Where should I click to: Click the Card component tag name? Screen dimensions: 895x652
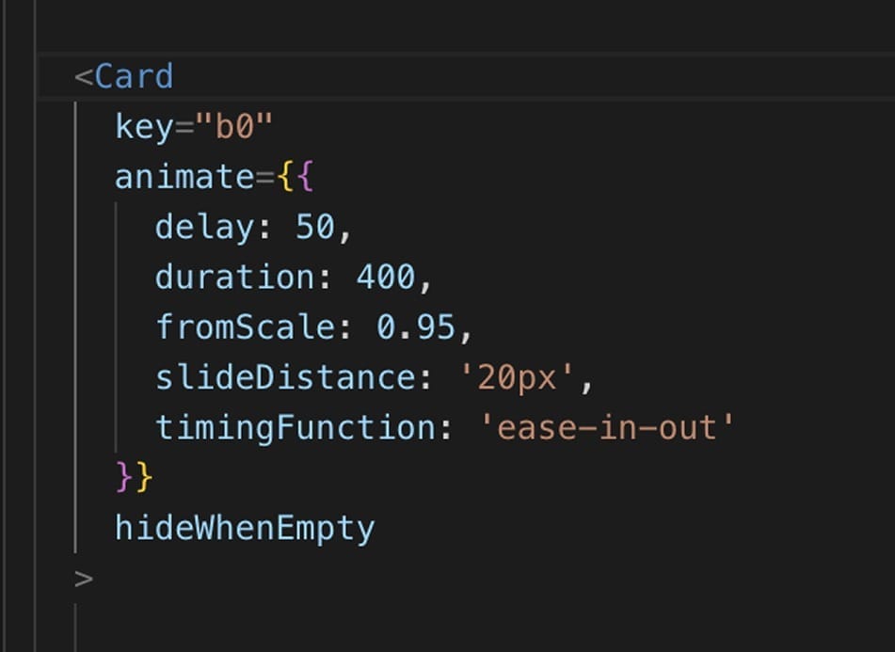[134, 76]
